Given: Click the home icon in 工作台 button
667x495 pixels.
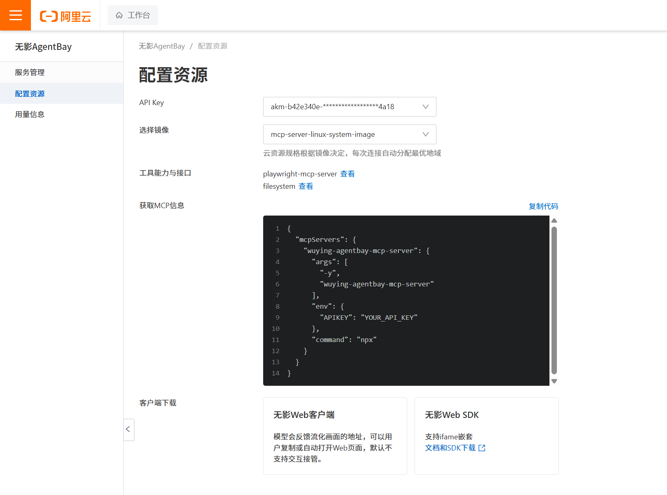Looking at the screenshot, I should (119, 15).
